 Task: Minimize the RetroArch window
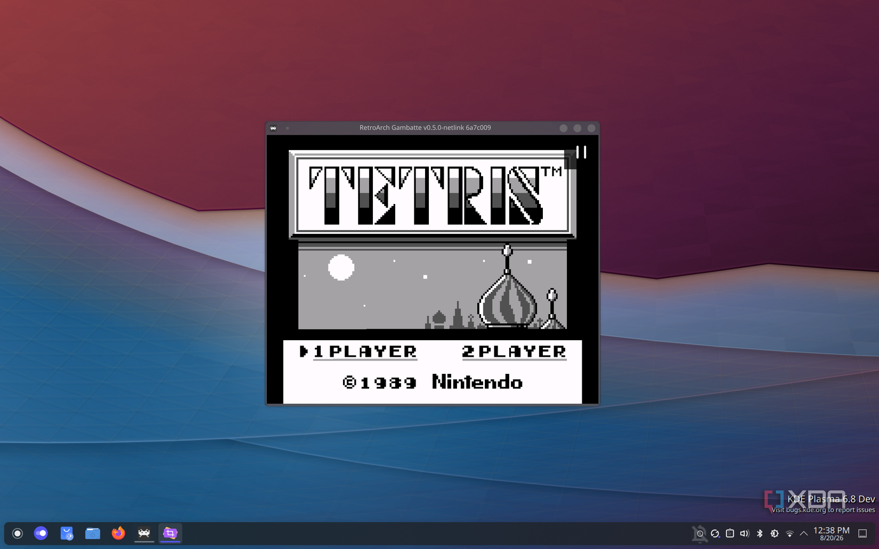(564, 128)
